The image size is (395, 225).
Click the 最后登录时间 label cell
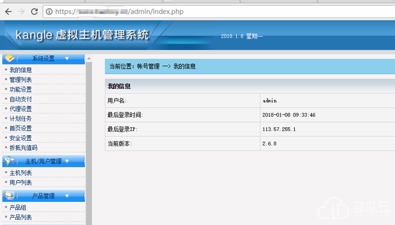tap(183, 115)
